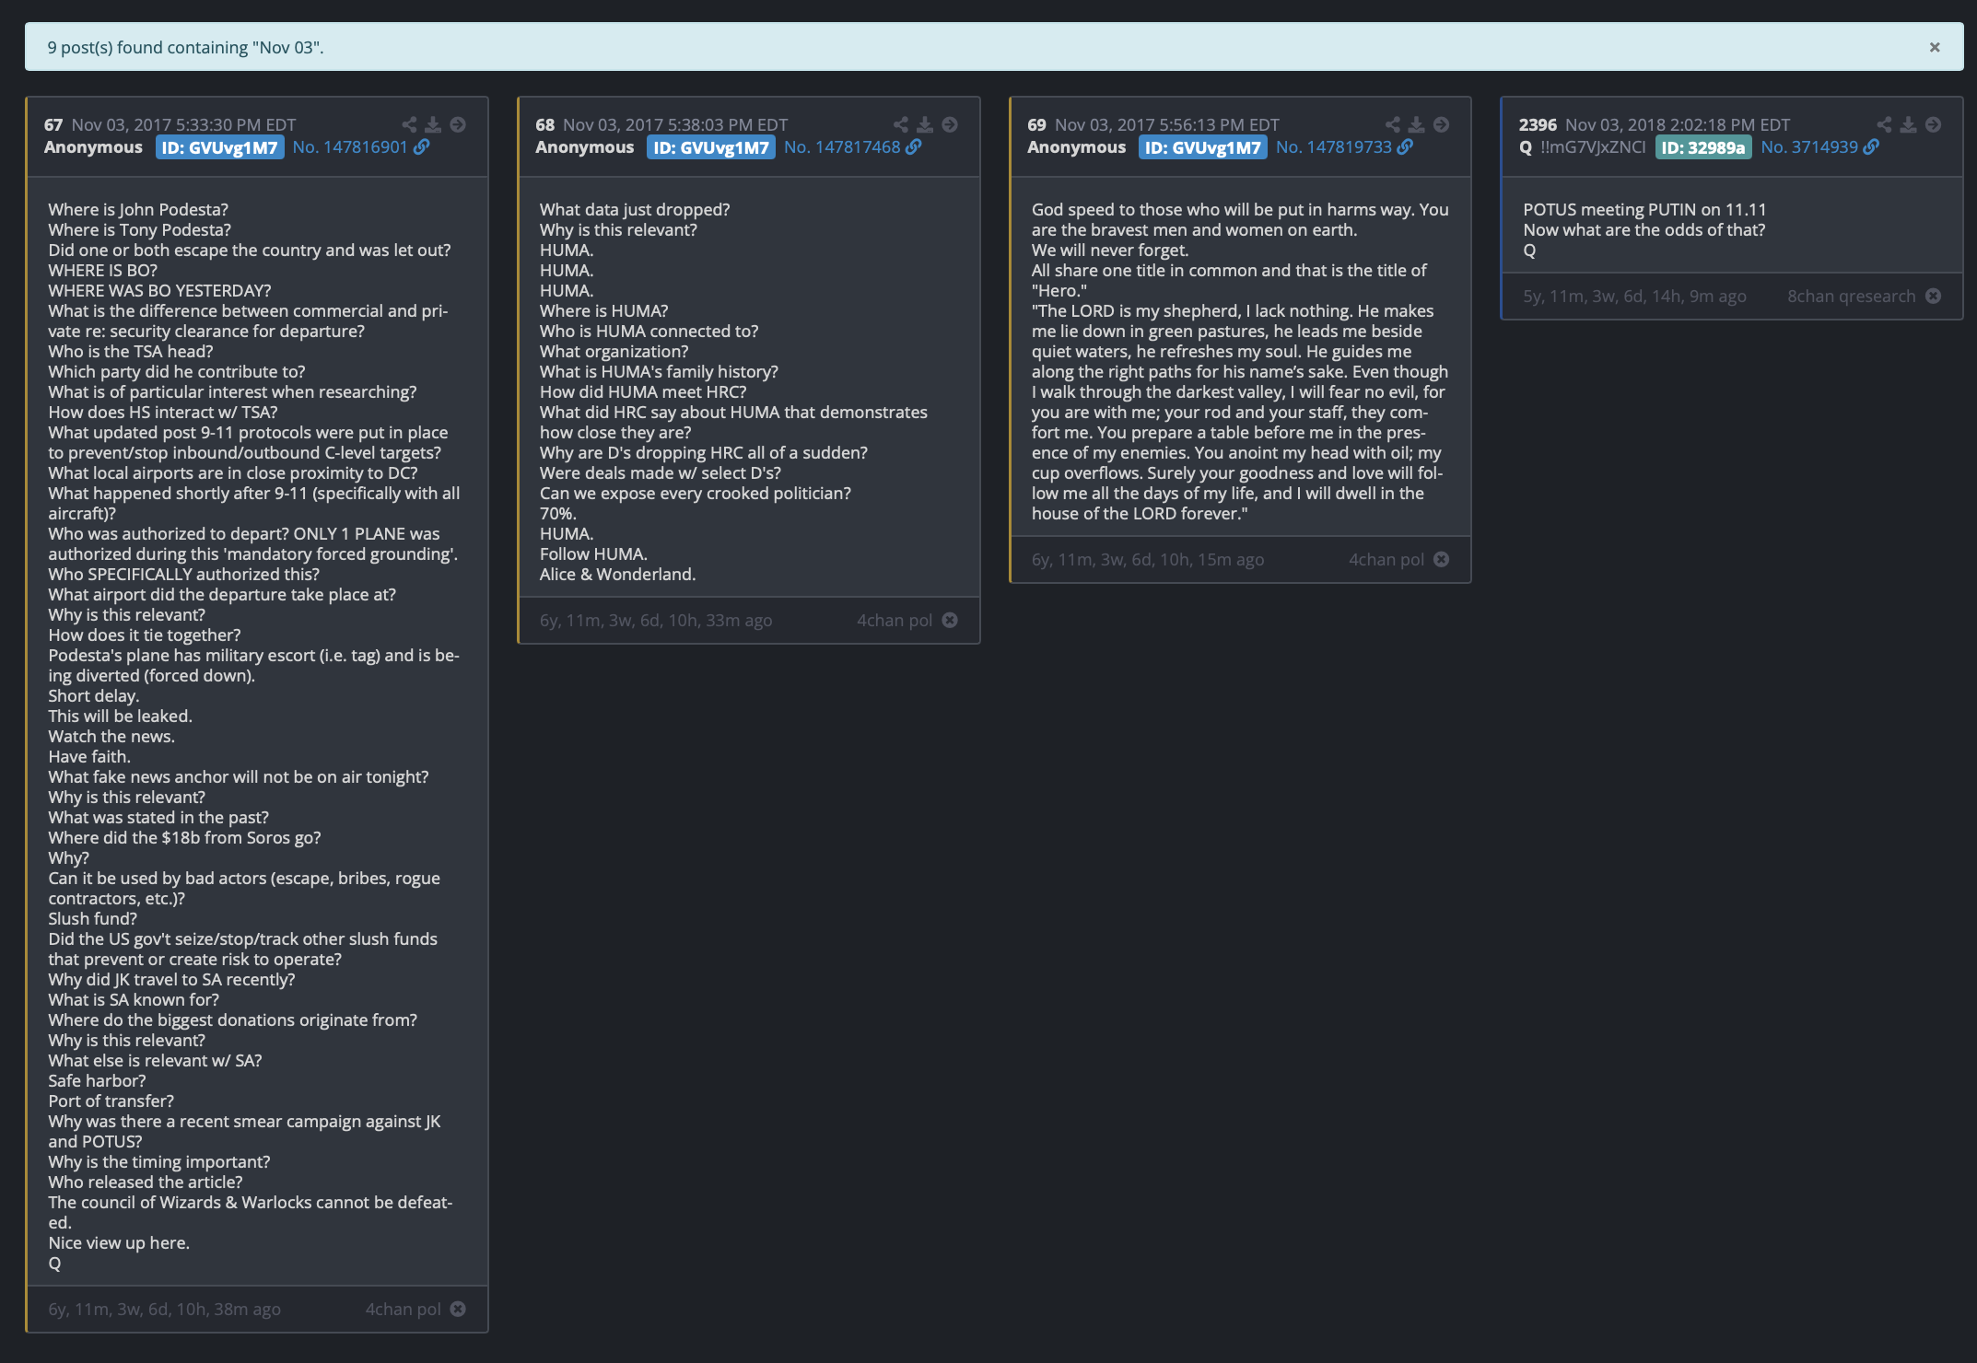Select timestamp Nov 03, 2018 2:02:18 PM EDT
The width and height of the screenshot is (1977, 1363).
pos(1678,124)
